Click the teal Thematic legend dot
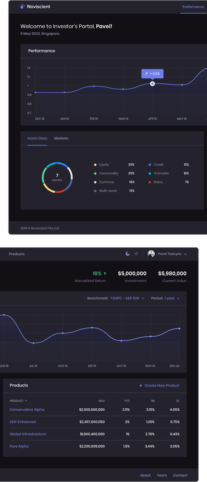Image resolution: width=207 pixels, height=482 pixels. pyautogui.click(x=150, y=174)
